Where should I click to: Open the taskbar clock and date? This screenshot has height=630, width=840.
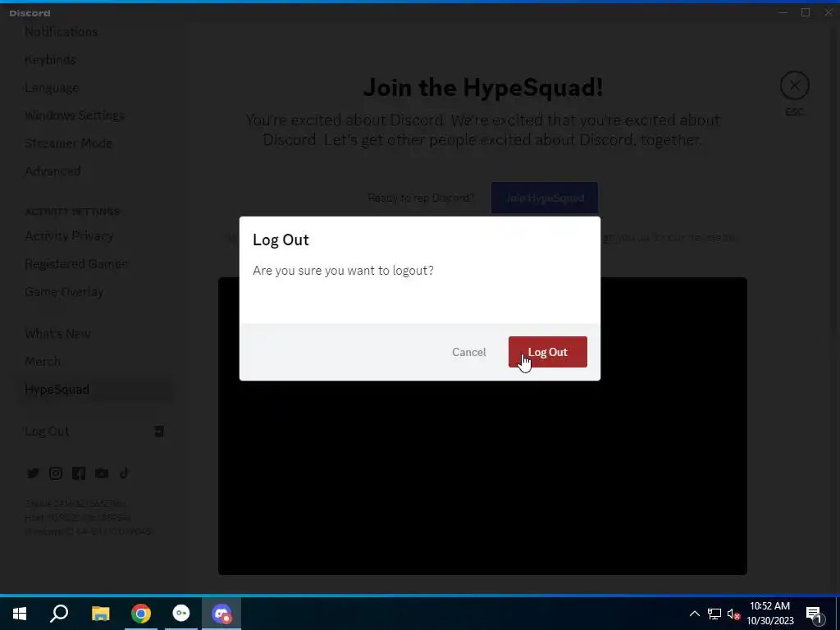769,614
